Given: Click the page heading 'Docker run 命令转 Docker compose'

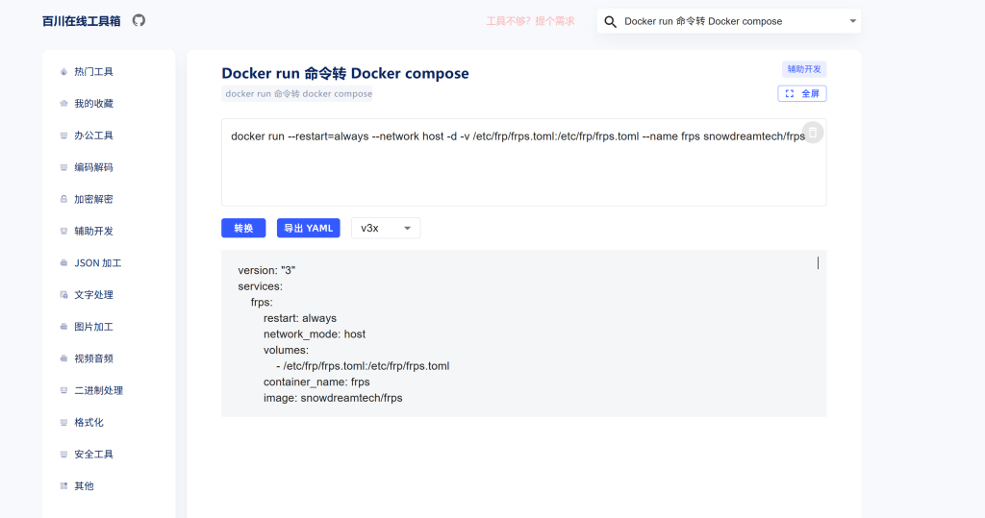Looking at the screenshot, I should pos(345,73).
